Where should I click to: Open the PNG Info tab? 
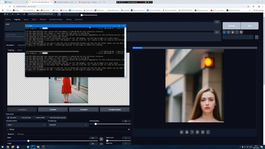43,19
